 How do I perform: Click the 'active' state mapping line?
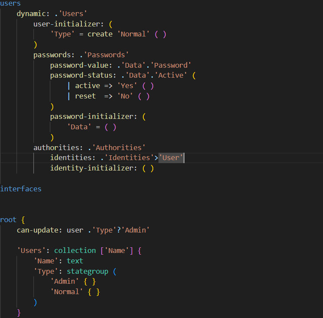pyautogui.click(x=87, y=86)
